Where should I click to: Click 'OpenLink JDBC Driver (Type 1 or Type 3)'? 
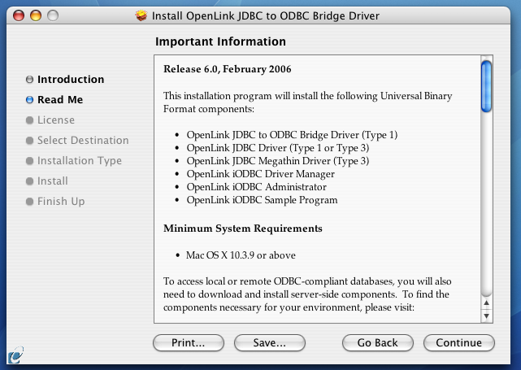click(278, 148)
